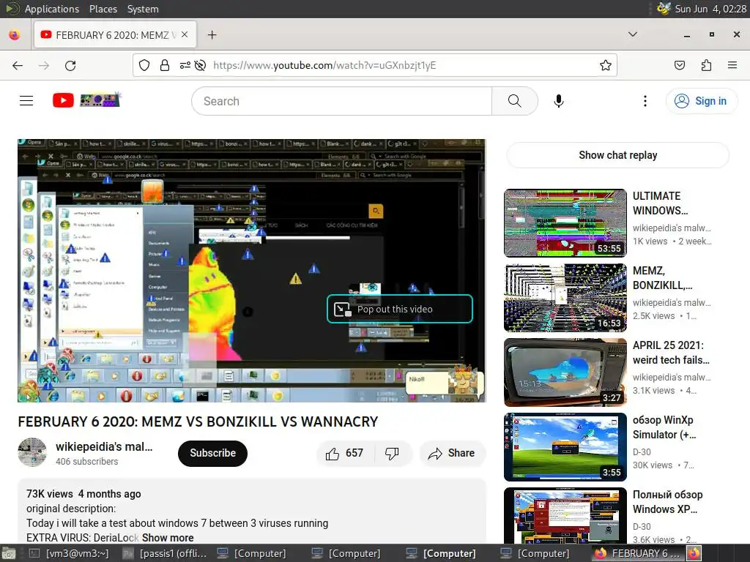View site security padlock info
750x562 pixels.
[x=165, y=65]
